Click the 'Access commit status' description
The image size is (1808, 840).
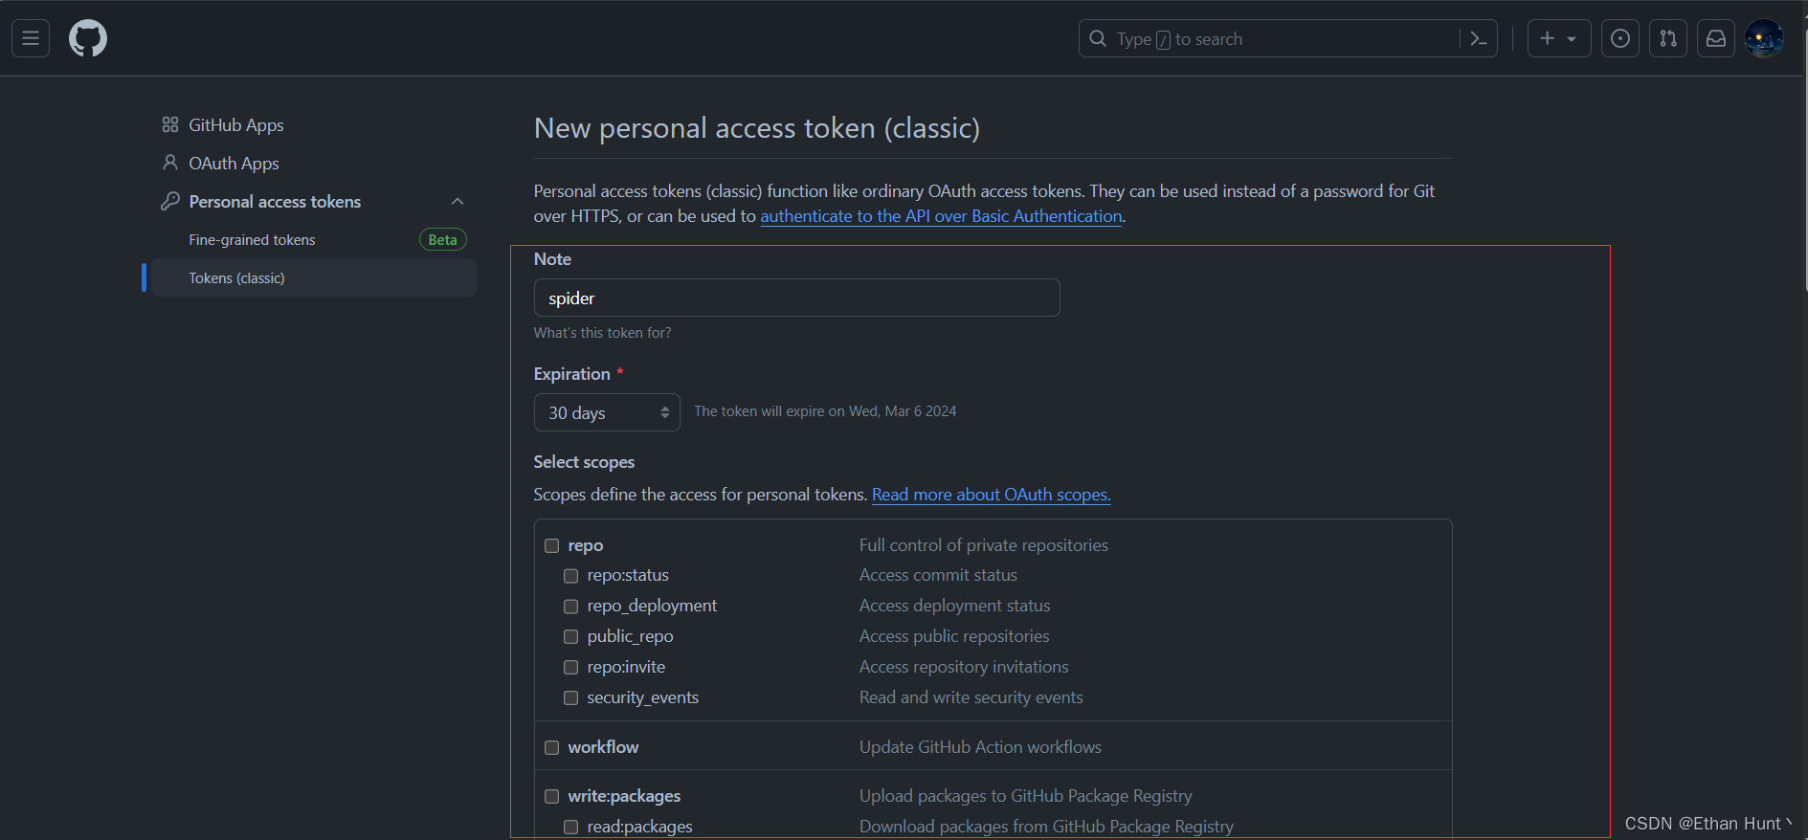[938, 575]
